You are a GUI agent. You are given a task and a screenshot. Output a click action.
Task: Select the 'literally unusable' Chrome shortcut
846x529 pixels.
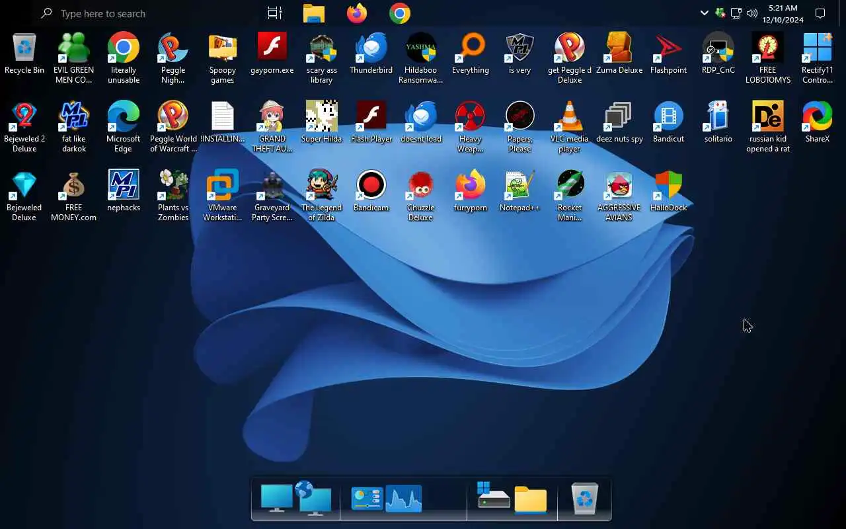point(124,58)
